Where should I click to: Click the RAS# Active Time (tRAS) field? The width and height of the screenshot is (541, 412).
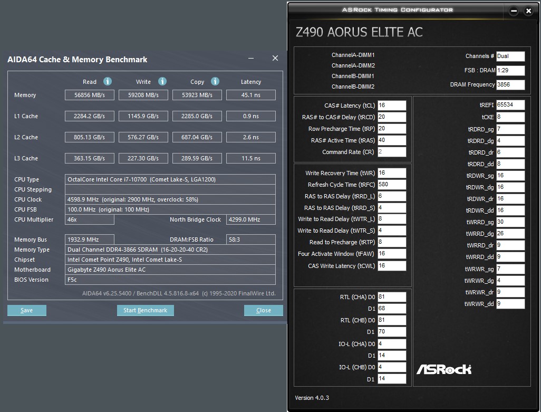tap(392, 140)
